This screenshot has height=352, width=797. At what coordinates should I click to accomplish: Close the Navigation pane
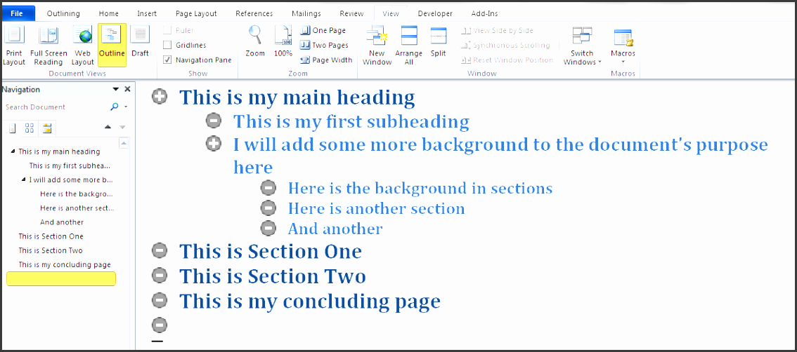127,90
